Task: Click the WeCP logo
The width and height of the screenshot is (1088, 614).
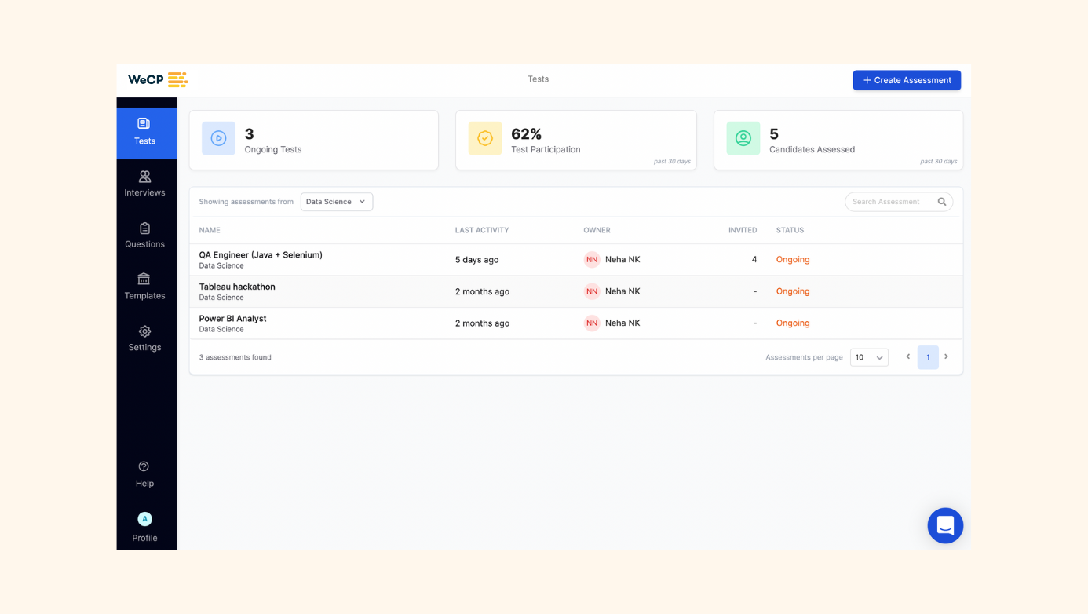Action: point(158,79)
